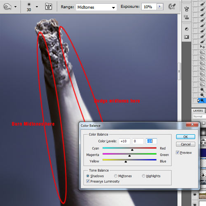This screenshot has width=206, height=206.
Task: Open the Range dropdown showing Midtones
Action: click(96, 7)
